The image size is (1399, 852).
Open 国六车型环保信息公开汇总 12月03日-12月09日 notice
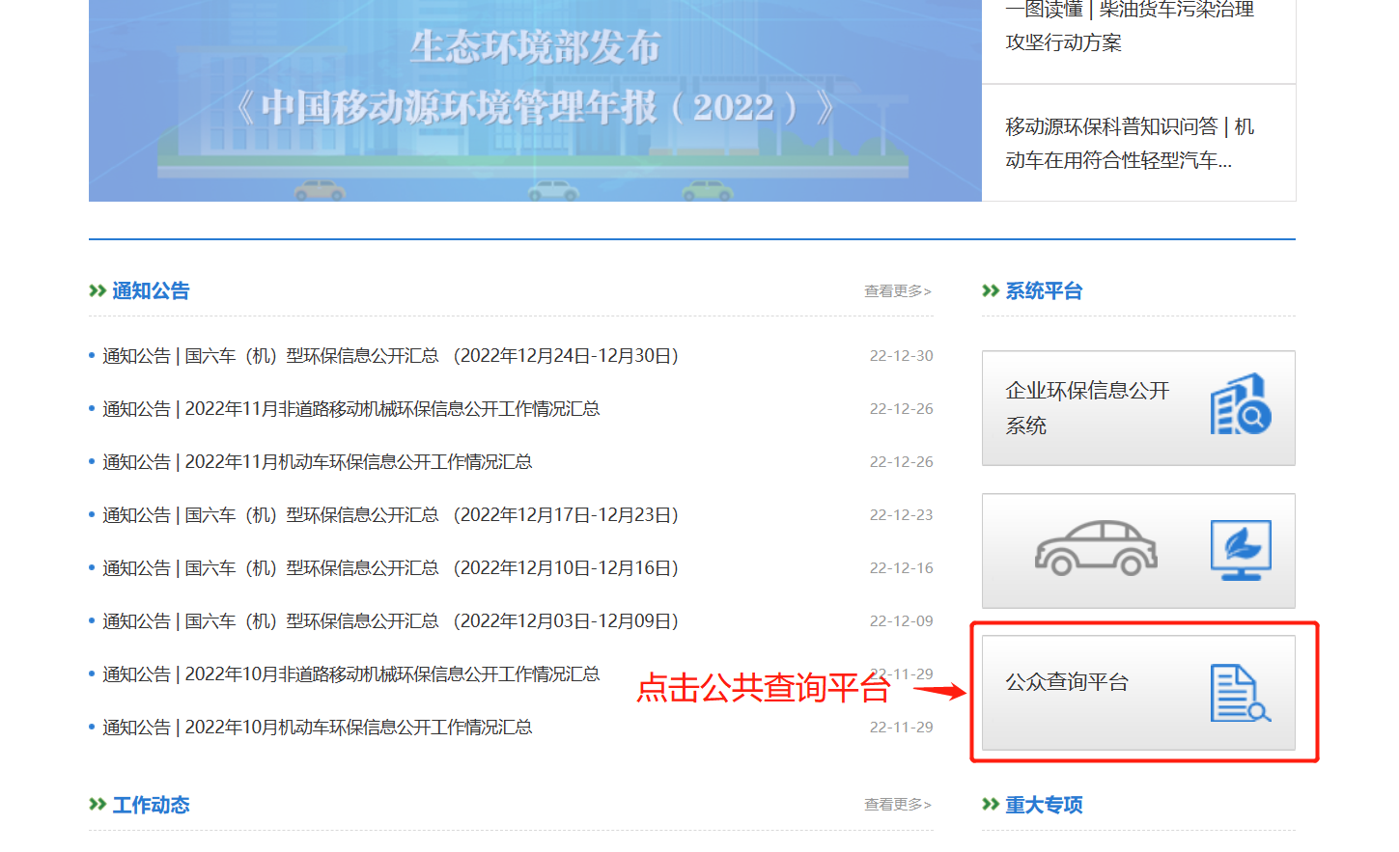391,620
